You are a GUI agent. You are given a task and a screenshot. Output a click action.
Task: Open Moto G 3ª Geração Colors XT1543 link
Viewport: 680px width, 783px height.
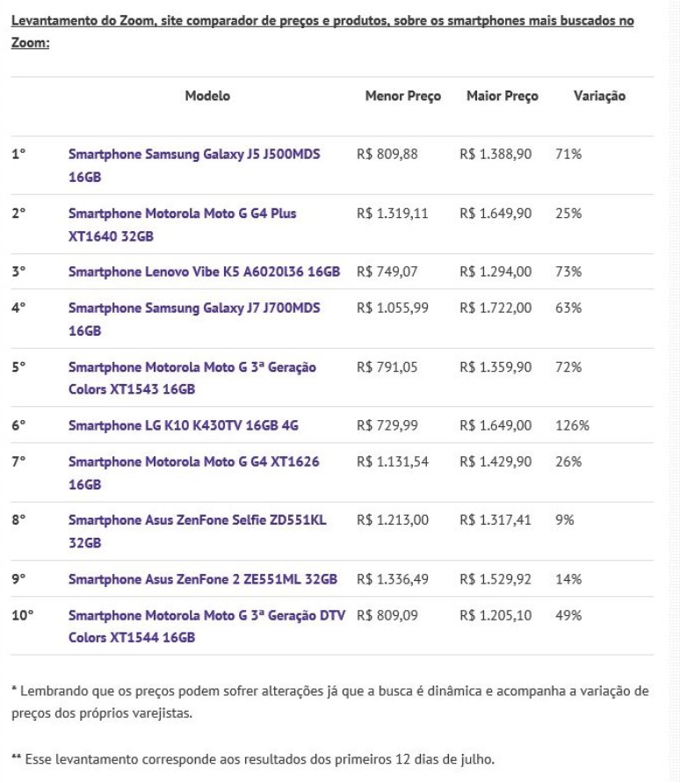(x=192, y=366)
